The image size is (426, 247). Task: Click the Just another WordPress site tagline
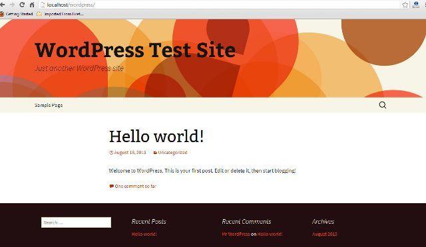pos(79,68)
